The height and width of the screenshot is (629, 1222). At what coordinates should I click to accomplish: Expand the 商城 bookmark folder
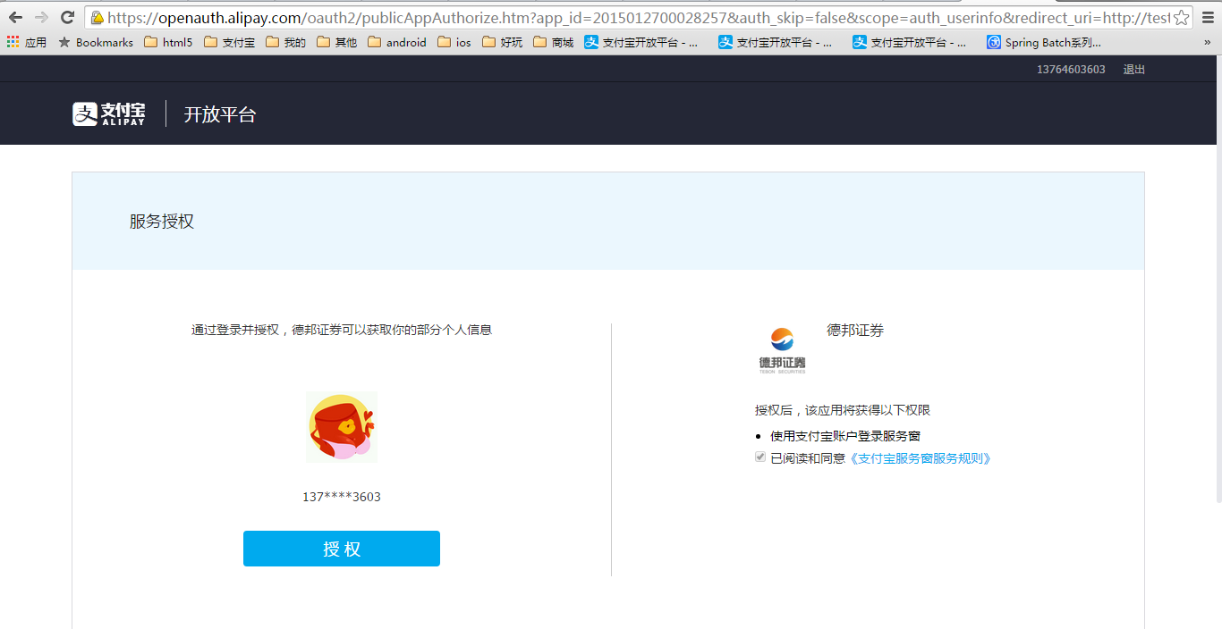(x=554, y=42)
